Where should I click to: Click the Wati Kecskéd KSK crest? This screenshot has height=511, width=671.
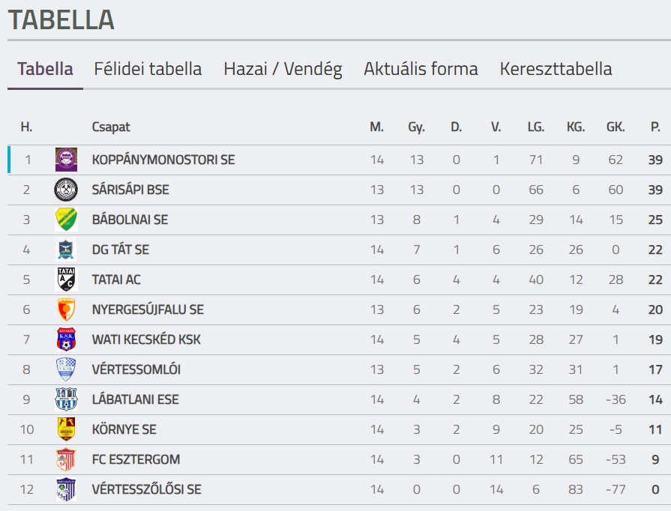[x=66, y=339]
